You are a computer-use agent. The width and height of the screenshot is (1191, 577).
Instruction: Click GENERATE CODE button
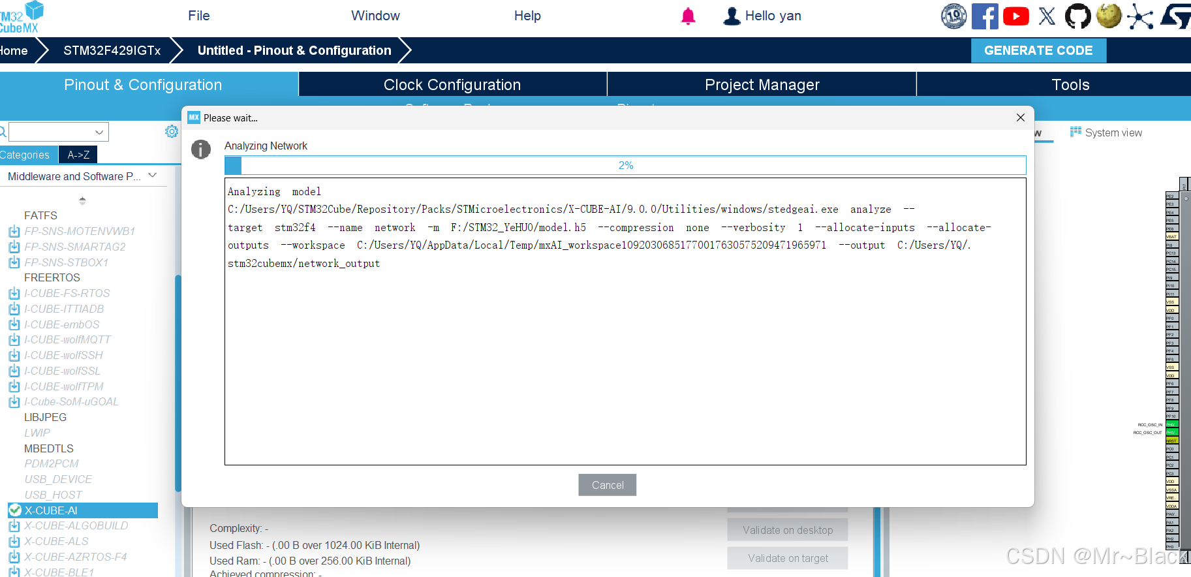(x=1038, y=50)
